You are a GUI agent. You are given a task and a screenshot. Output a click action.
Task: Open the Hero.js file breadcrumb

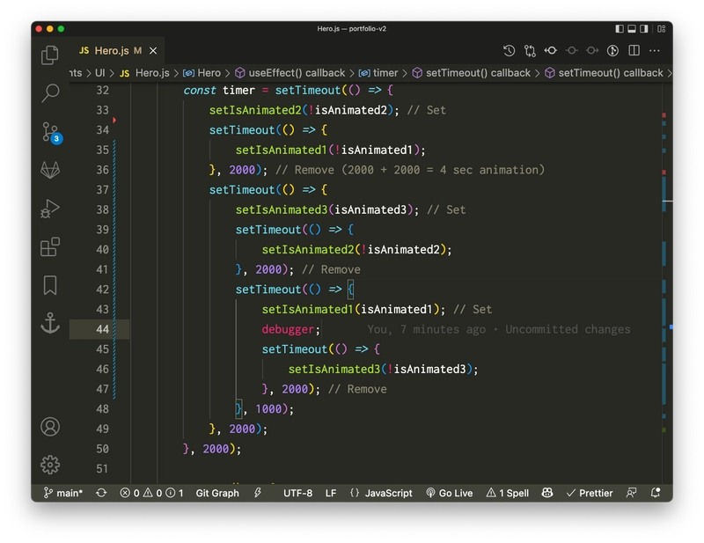click(x=144, y=73)
